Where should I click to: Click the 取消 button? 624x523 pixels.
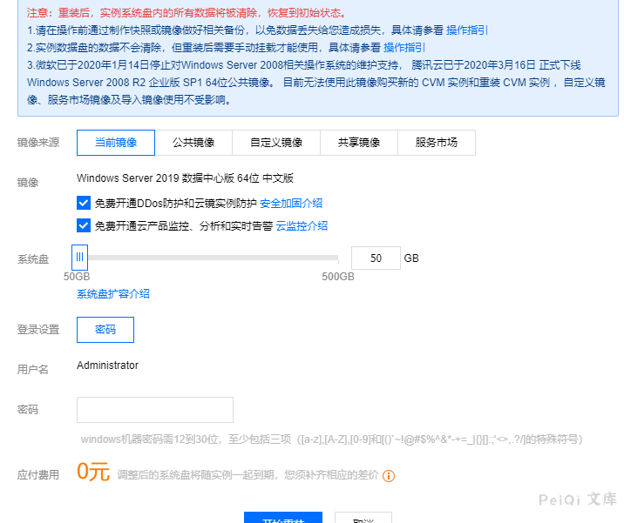pyautogui.click(x=363, y=518)
